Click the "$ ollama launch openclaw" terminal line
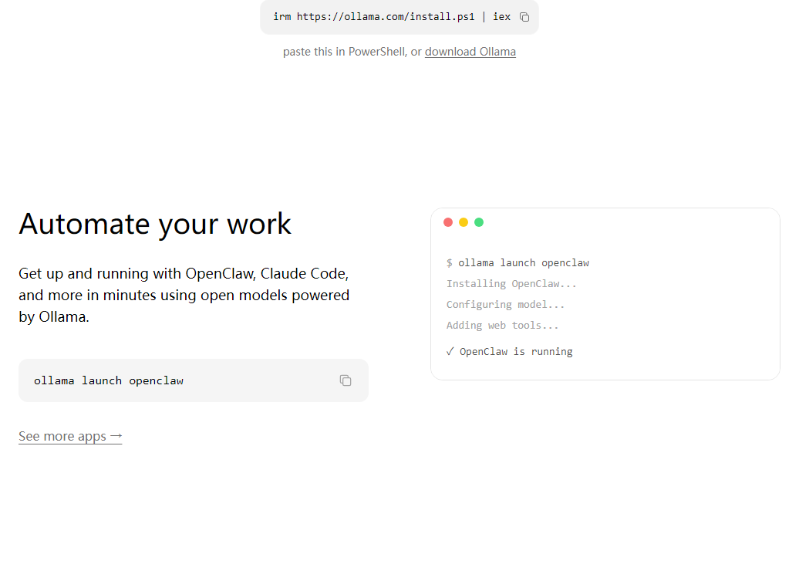The image size is (799, 561). [517, 263]
